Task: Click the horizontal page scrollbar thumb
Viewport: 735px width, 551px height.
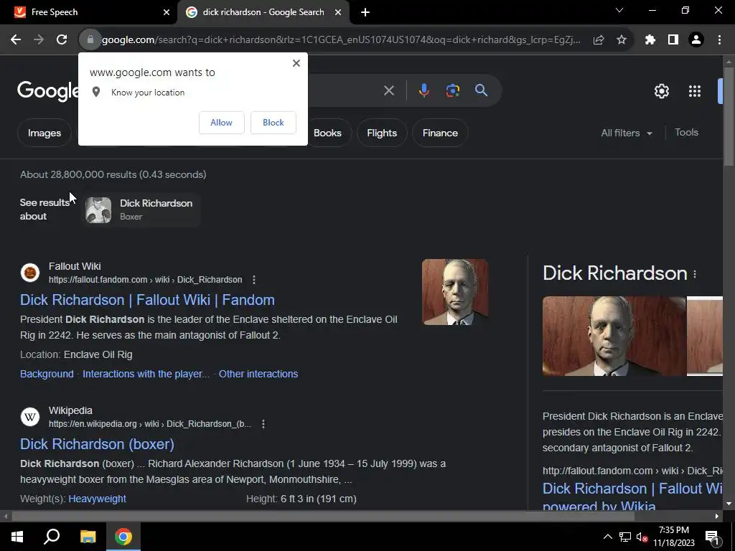Action: tap(323, 517)
